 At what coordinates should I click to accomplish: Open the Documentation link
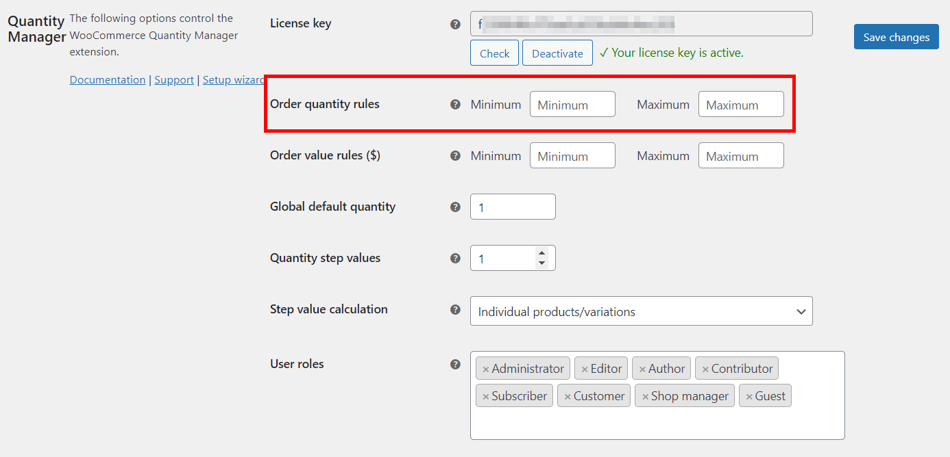point(107,79)
